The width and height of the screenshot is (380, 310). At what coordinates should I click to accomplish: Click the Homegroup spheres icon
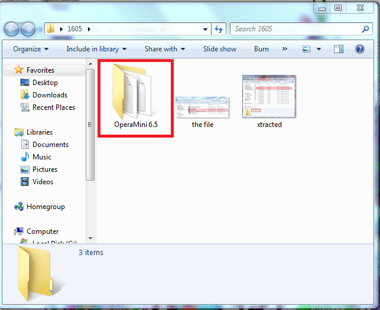pyautogui.click(x=19, y=207)
